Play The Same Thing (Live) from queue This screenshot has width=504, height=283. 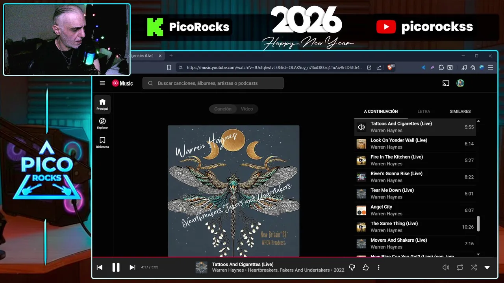coord(415,227)
